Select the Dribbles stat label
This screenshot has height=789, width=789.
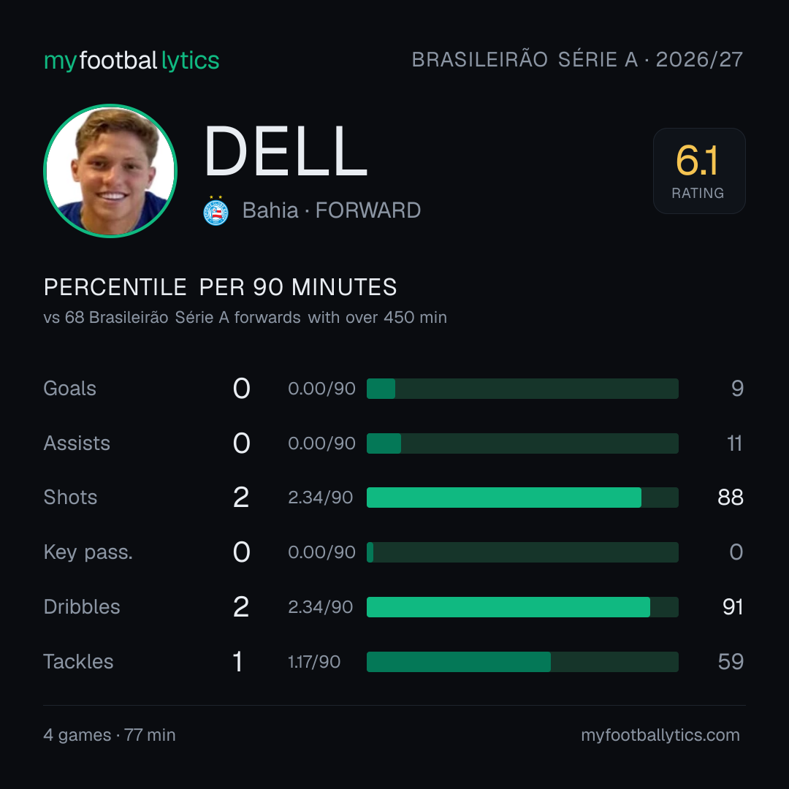point(82,607)
